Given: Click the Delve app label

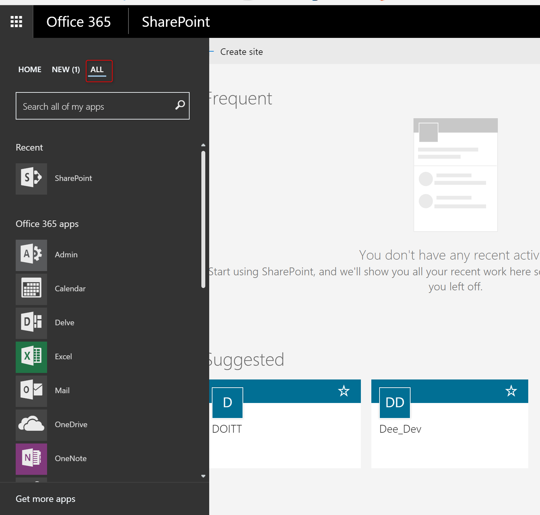Looking at the screenshot, I should point(65,323).
